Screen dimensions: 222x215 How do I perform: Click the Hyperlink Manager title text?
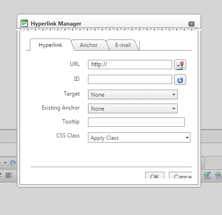tap(56, 24)
